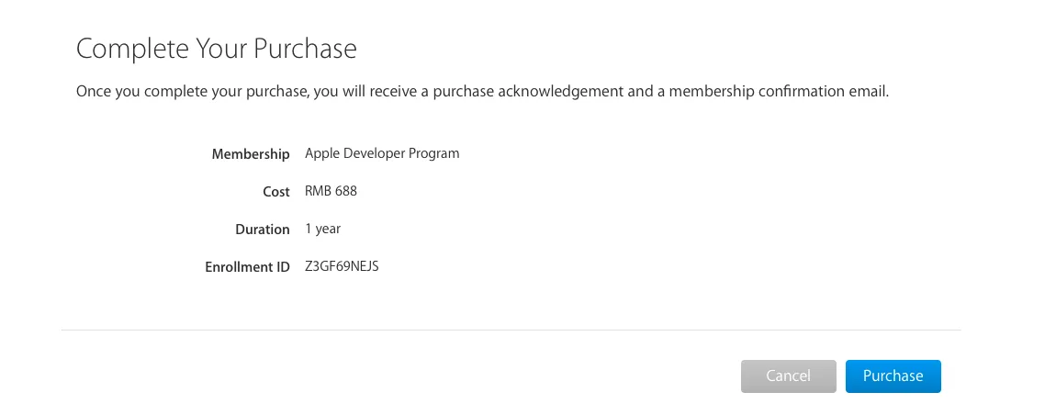The width and height of the screenshot is (1056, 415).
Task: Click the Duration field label
Action: tap(263, 230)
